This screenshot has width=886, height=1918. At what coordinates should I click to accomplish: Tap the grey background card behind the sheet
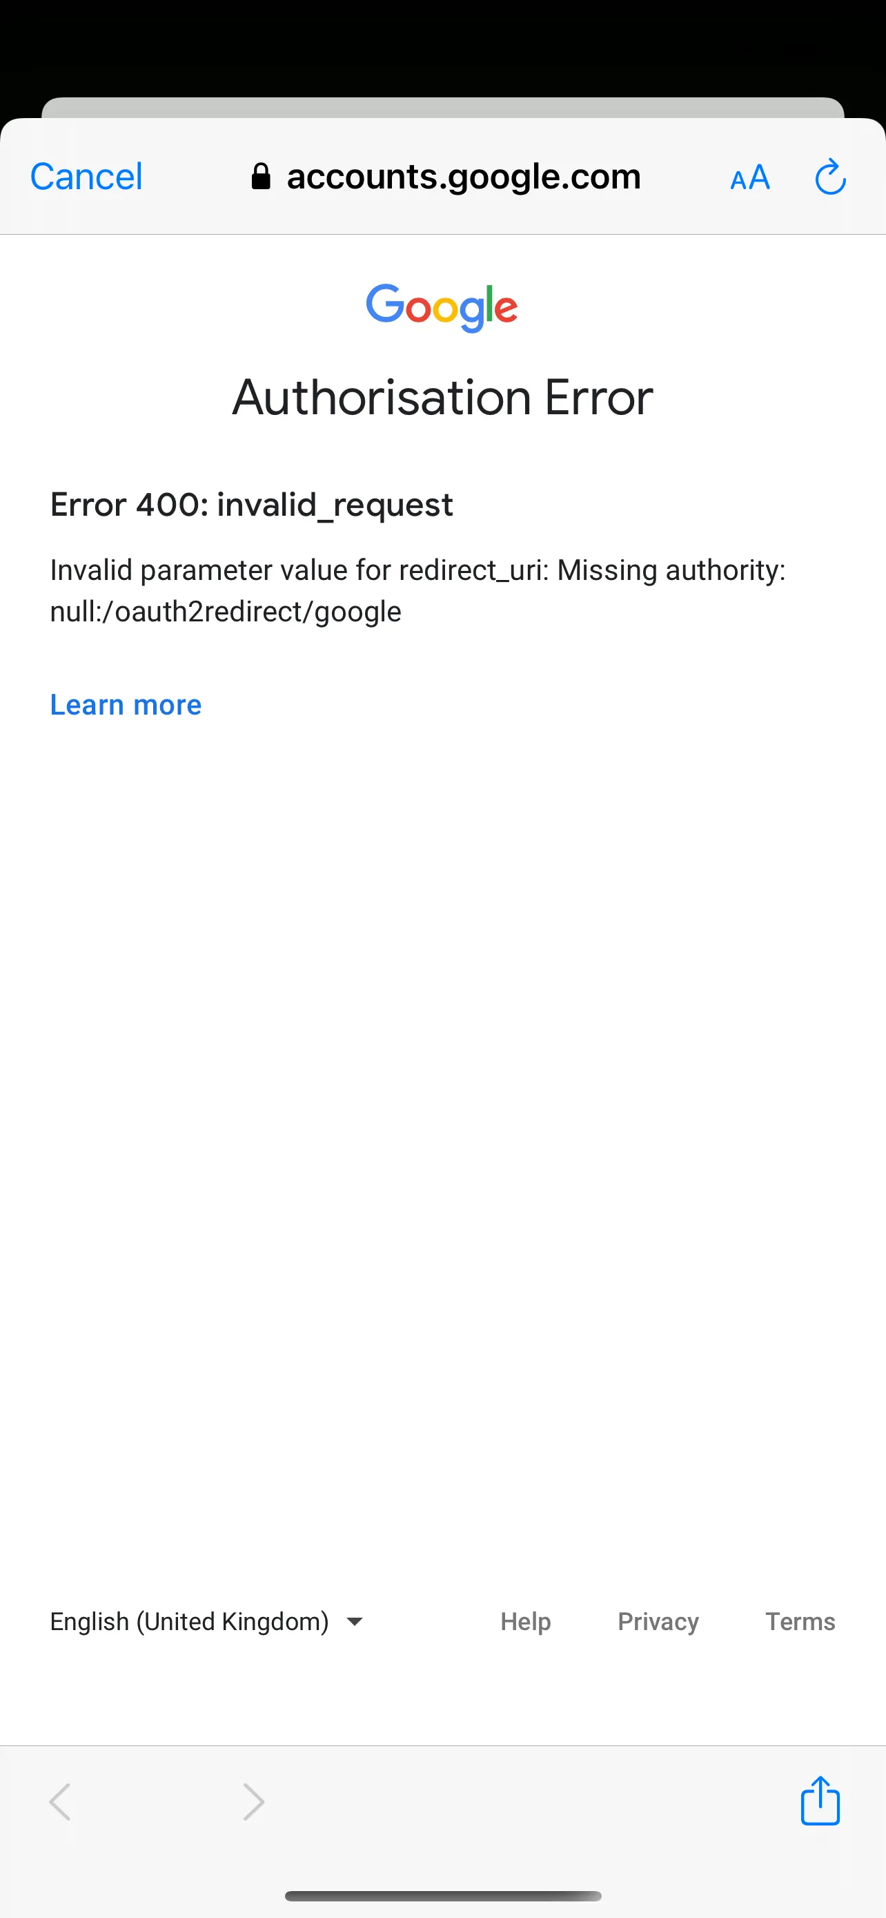coord(442,107)
